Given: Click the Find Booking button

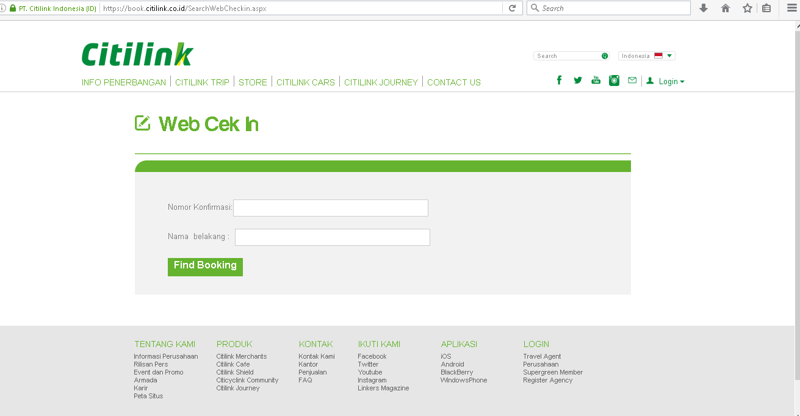Looking at the screenshot, I should (x=205, y=267).
